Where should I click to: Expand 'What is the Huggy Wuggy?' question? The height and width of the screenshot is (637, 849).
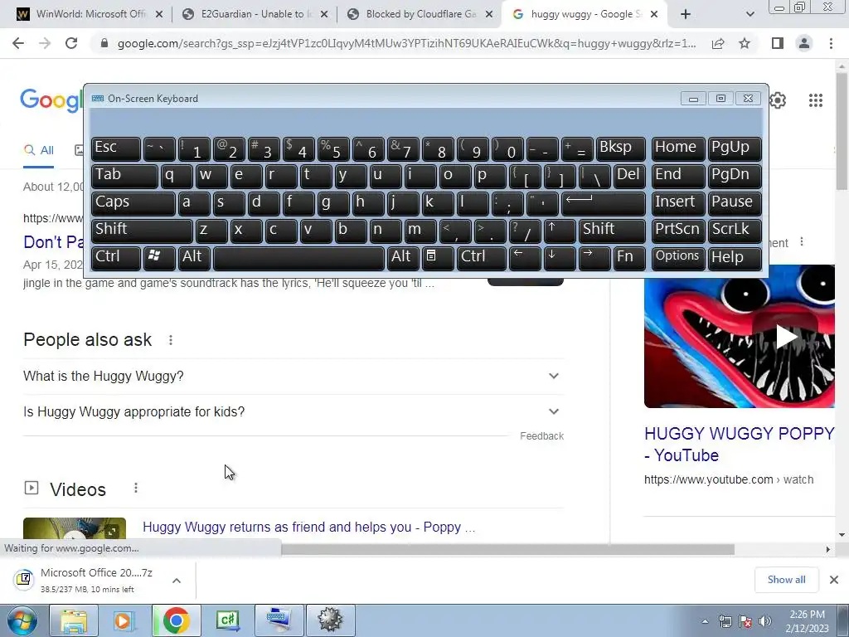coord(294,376)
